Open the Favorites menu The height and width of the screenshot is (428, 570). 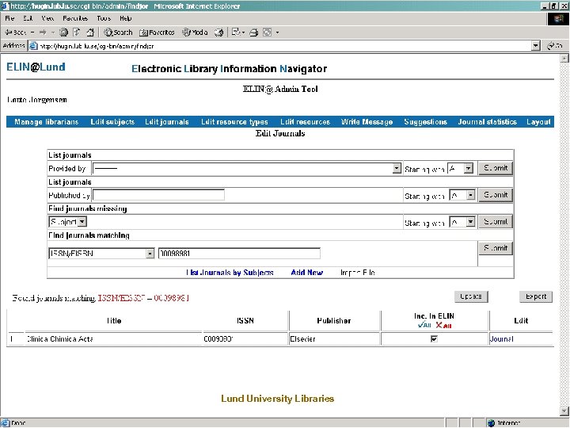point(75,18)
